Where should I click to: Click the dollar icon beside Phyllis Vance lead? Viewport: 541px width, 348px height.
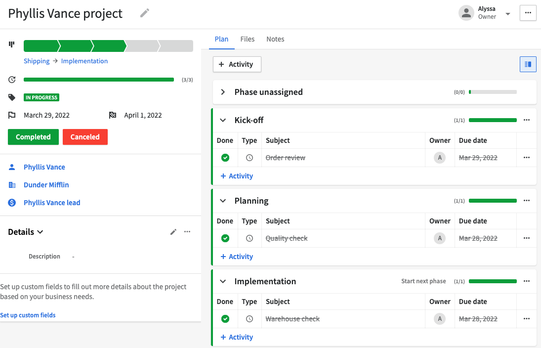coord(11,202)
